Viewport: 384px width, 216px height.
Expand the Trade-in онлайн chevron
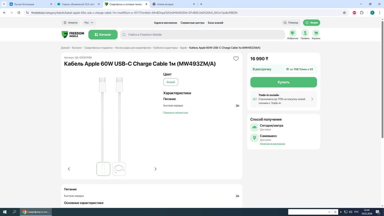pos(312,99)
